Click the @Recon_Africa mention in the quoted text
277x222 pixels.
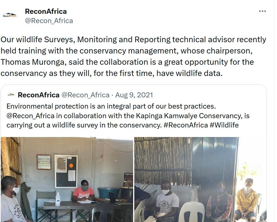coord(30,116)
